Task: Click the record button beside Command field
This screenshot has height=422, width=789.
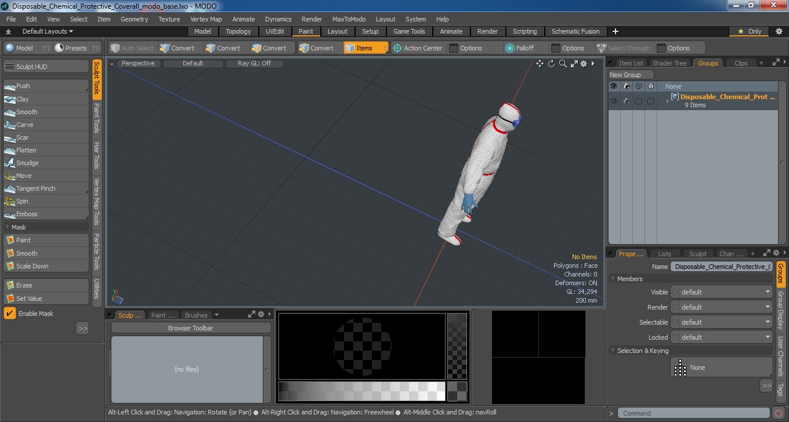Action: tap(779, 413)
